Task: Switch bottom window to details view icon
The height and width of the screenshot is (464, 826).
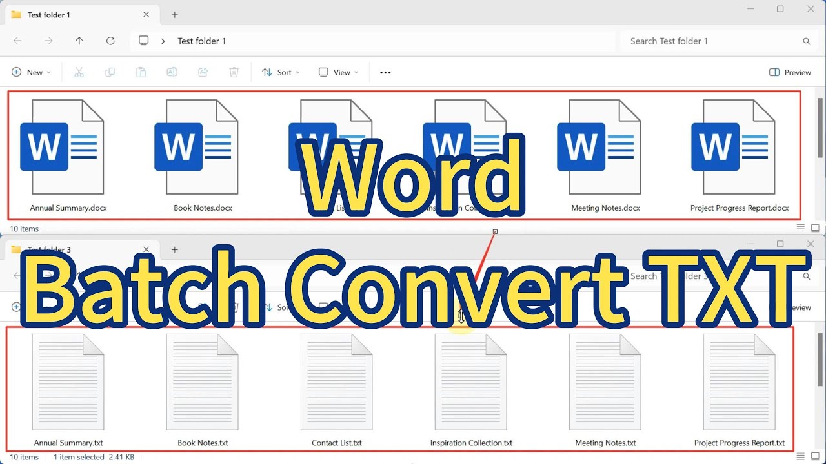Action: [801, 457]
